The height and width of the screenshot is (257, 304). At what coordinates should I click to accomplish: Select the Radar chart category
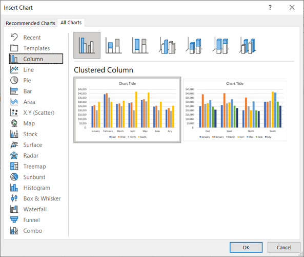click(x=36, y=156)
